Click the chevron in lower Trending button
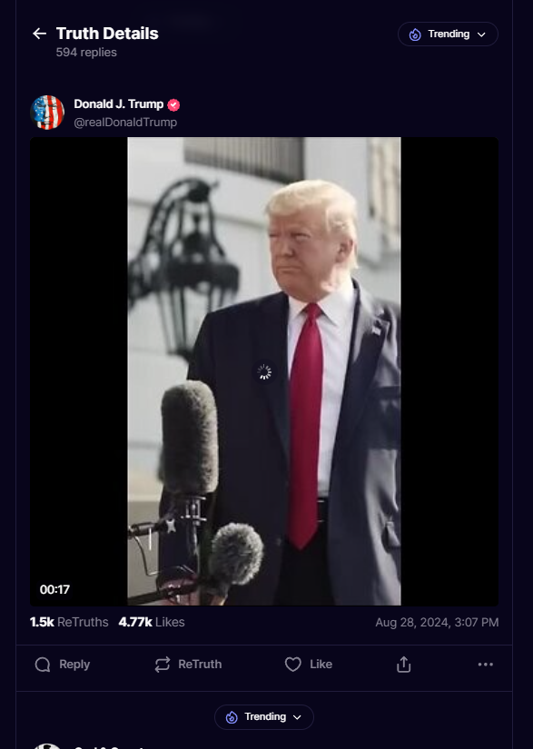Viewport: 533px width, 749px height. point(297,717)
